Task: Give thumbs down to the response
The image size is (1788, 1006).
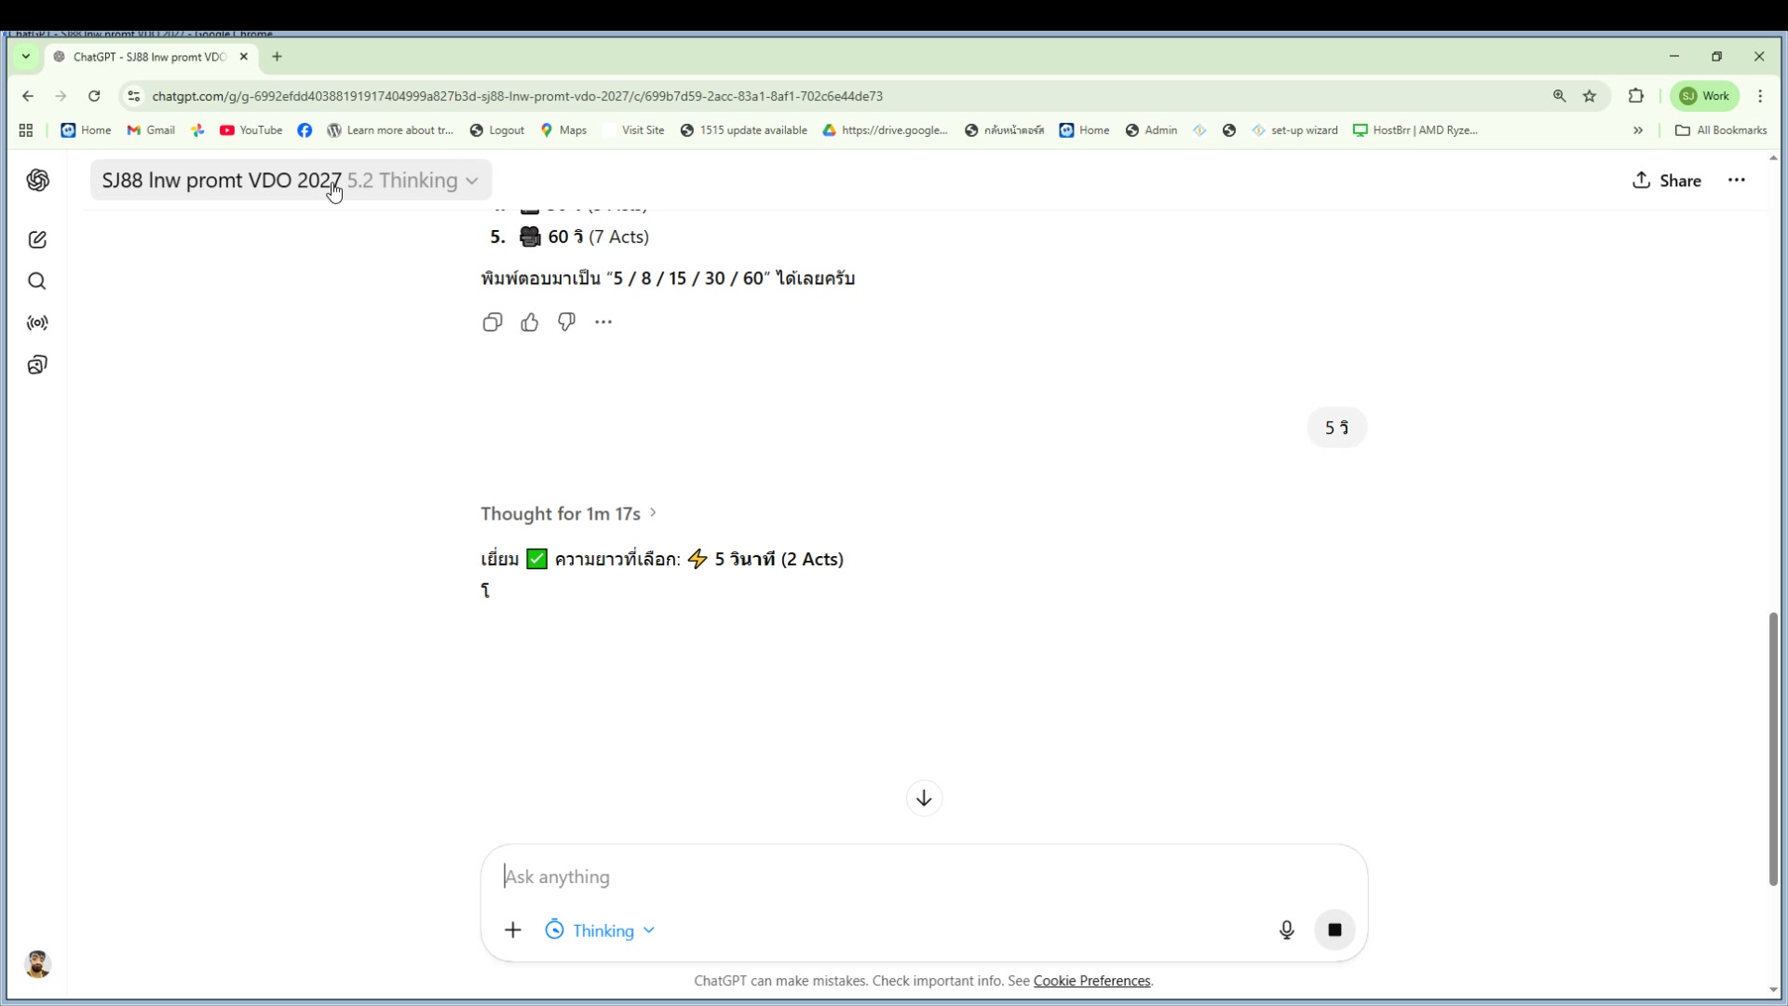Action: 566,322
